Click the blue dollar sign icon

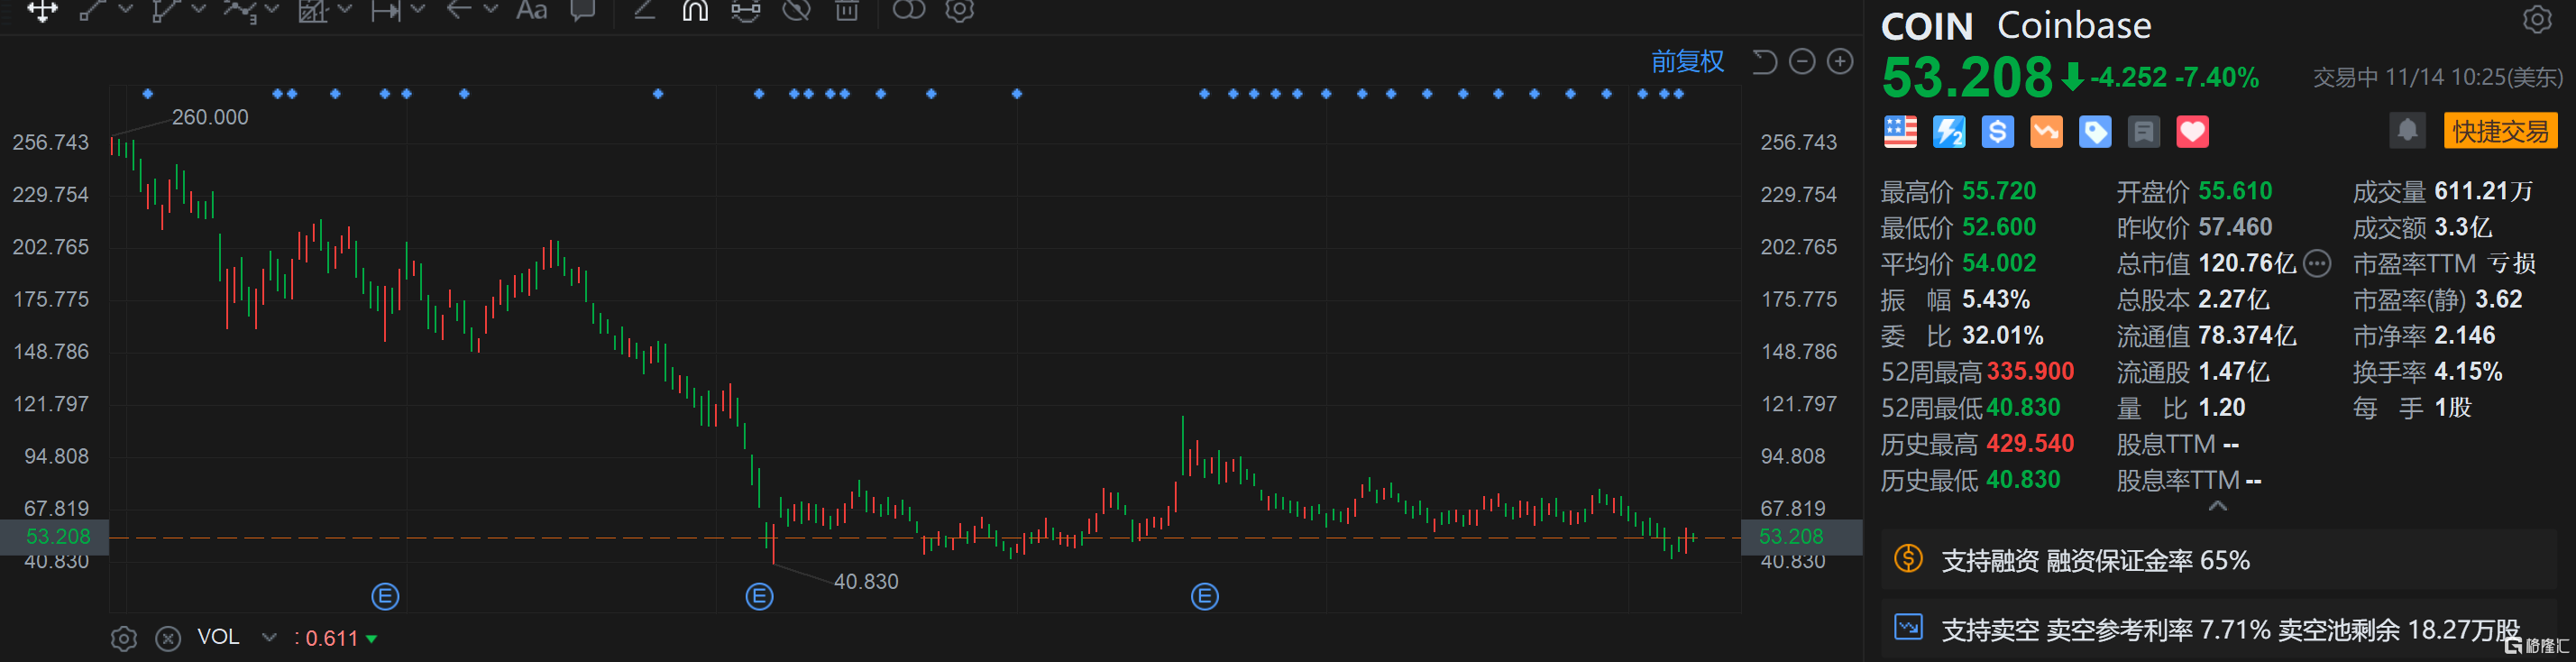1997,132
